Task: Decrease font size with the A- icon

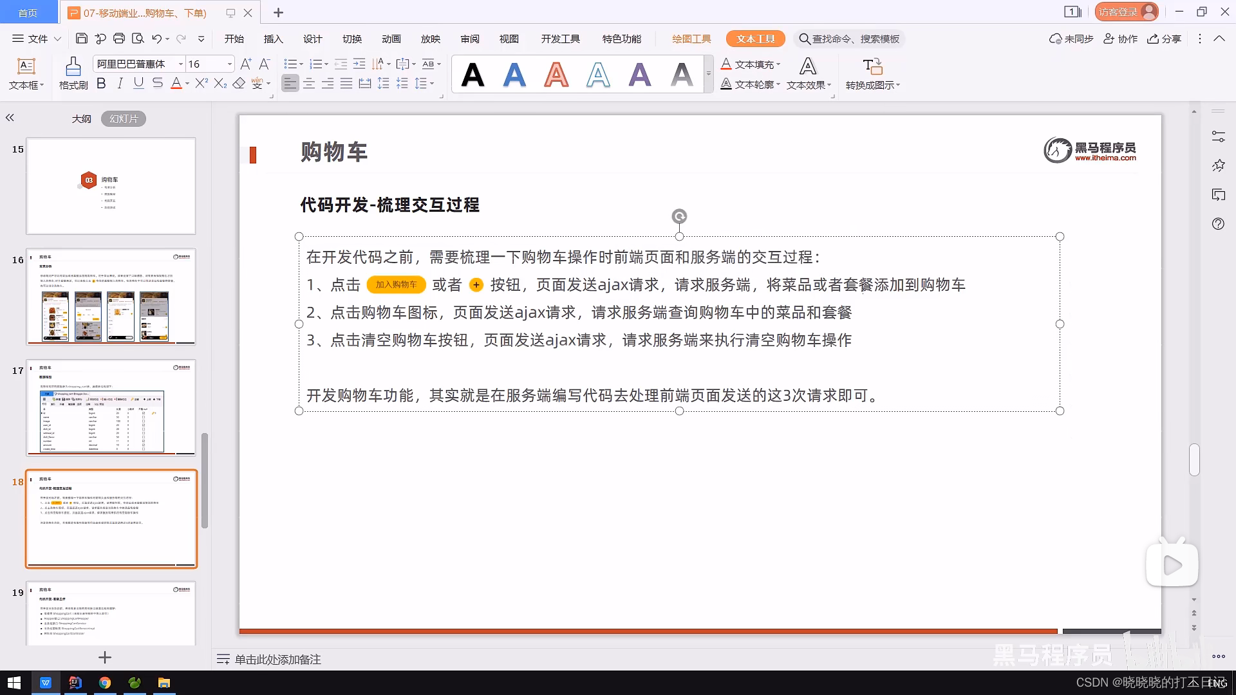Action: click(x=264, y=64)
